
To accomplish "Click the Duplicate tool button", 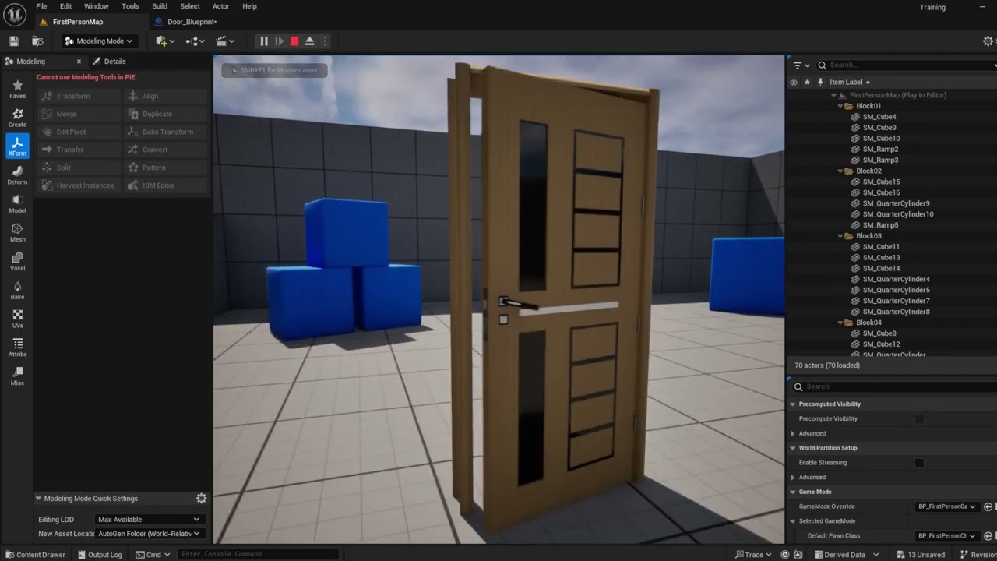I will tap(166, 114).
